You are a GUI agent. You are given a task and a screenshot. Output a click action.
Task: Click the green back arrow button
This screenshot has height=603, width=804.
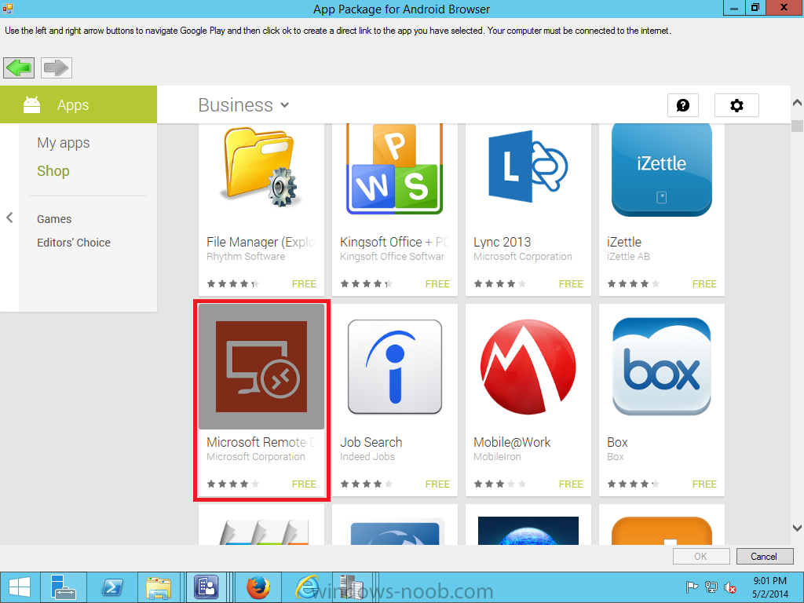[x=19, y=68]
